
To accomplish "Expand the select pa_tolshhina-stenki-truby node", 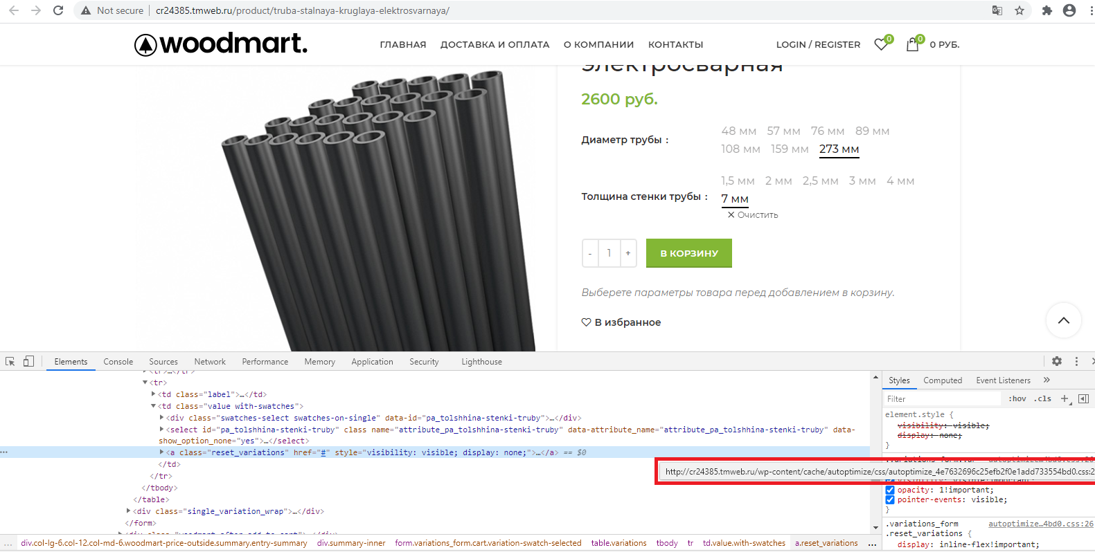I will (162, 430).
